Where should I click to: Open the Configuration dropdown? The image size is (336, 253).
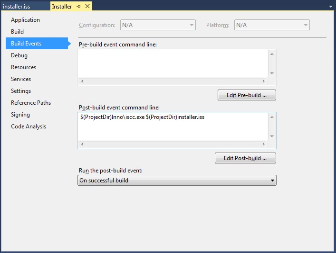pos(158,25)
